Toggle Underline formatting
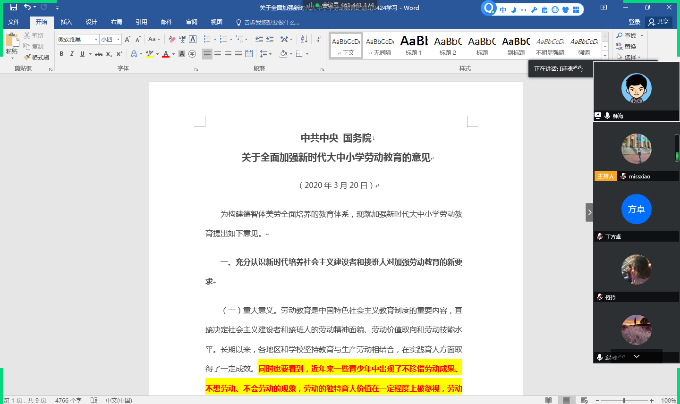Viewport: 680px width, 404px height. click(82, 54)
